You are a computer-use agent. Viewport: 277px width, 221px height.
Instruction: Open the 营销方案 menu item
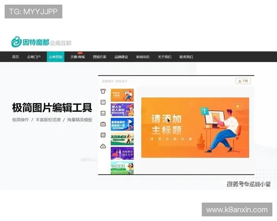[100, 57]
